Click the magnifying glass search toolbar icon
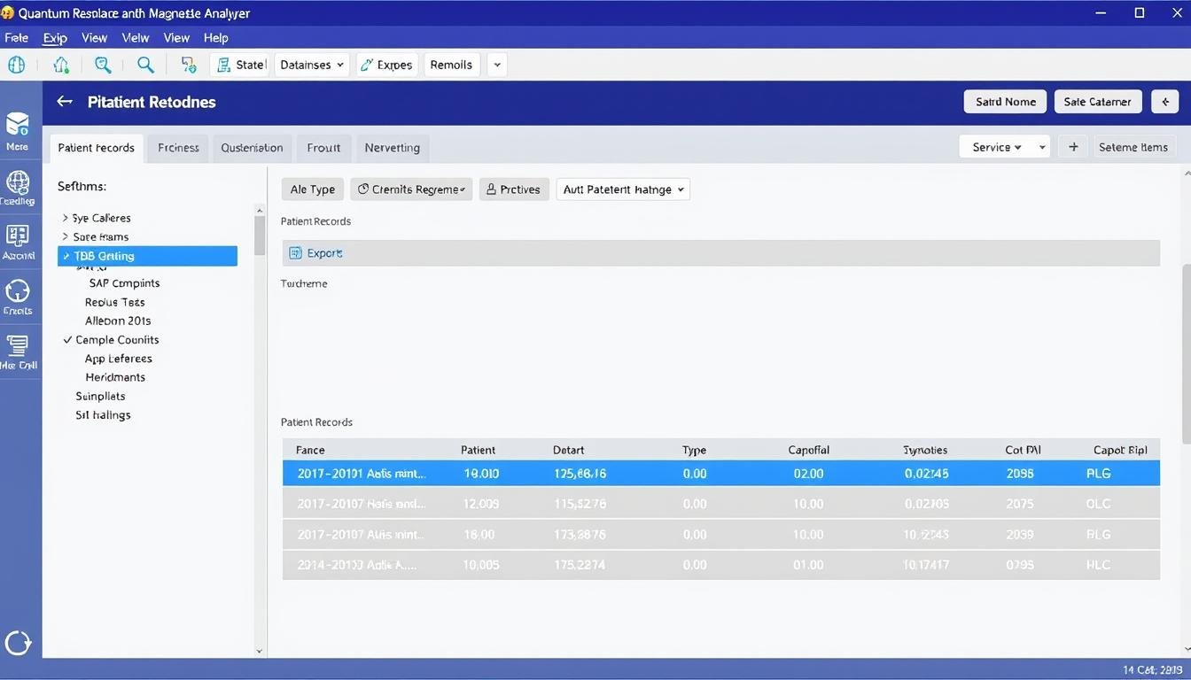 click(x=145, y=65)
